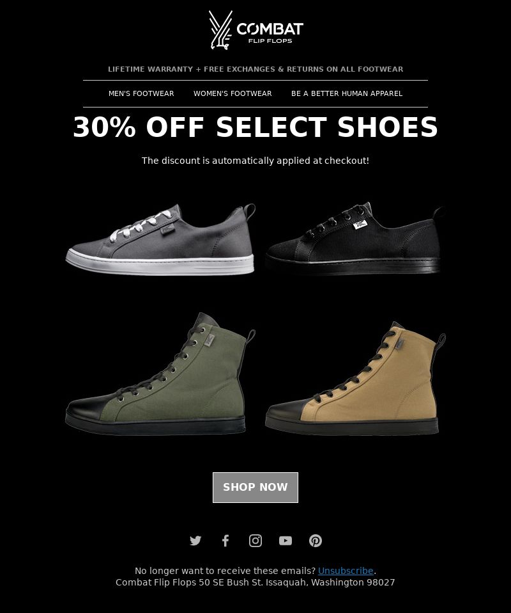Open the Women's Footwear menu link
The image size is (511, 613).
(x=233, y=93)
